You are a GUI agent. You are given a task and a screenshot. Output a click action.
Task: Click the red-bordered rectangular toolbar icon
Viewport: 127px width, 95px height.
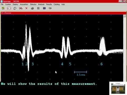[9, 8]
